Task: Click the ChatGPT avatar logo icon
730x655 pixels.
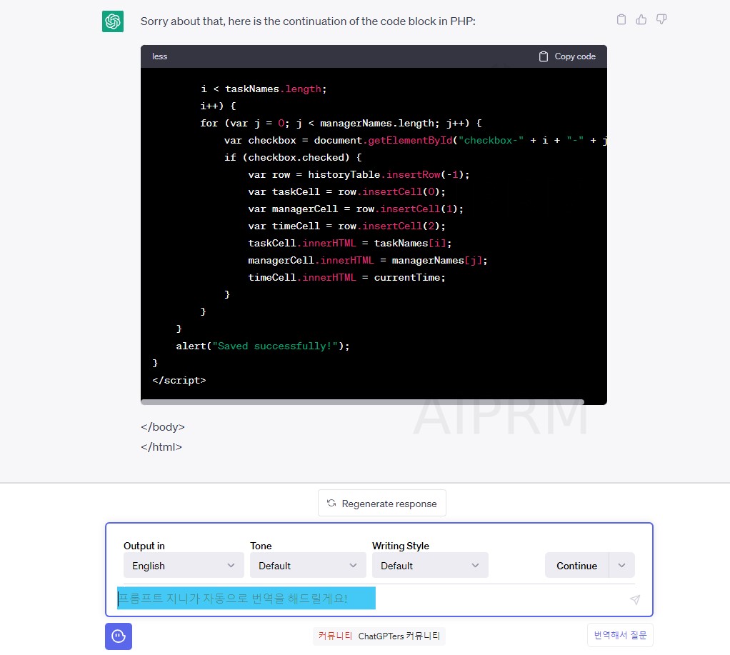Action: [x=113, y=21]
